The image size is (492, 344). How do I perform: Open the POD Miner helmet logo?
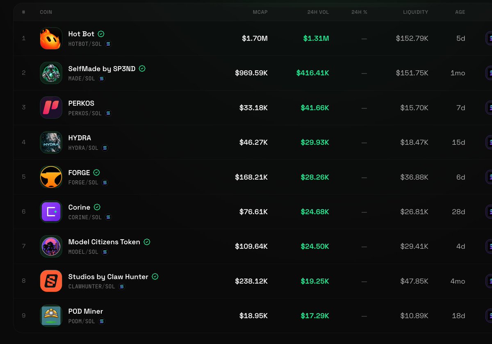click(51, 315)
